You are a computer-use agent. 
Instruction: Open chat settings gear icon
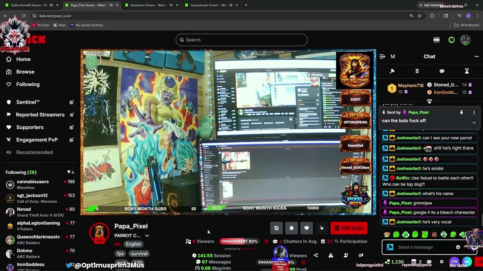tap(441, 262)
